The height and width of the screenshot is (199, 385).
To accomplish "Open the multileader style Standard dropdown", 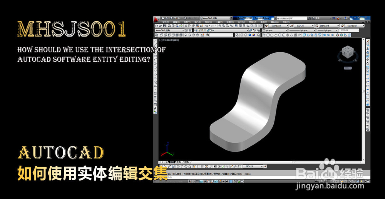I will (x=355, y=26).
